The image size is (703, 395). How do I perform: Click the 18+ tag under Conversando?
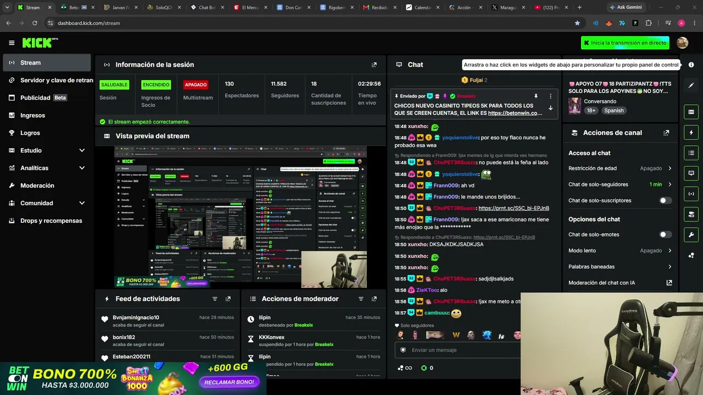(591, 110)
